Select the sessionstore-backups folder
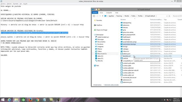Image resolution: width=182 pixels, height=102 pixels. [x=129, y=44]
